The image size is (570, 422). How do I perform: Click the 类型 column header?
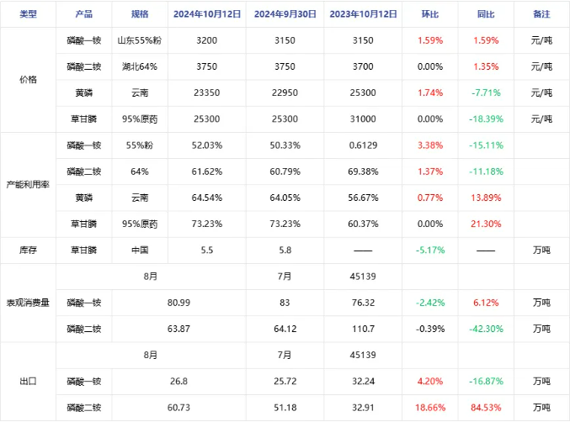[x=28, y=14]
